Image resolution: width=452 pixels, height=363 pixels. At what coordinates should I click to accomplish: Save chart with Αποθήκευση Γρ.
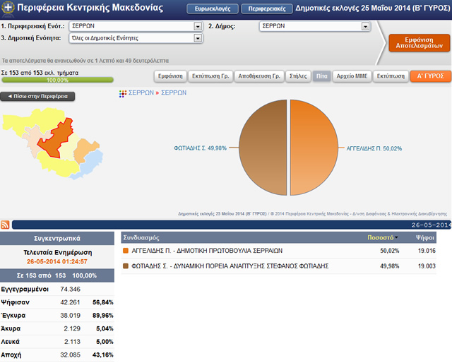260,76
